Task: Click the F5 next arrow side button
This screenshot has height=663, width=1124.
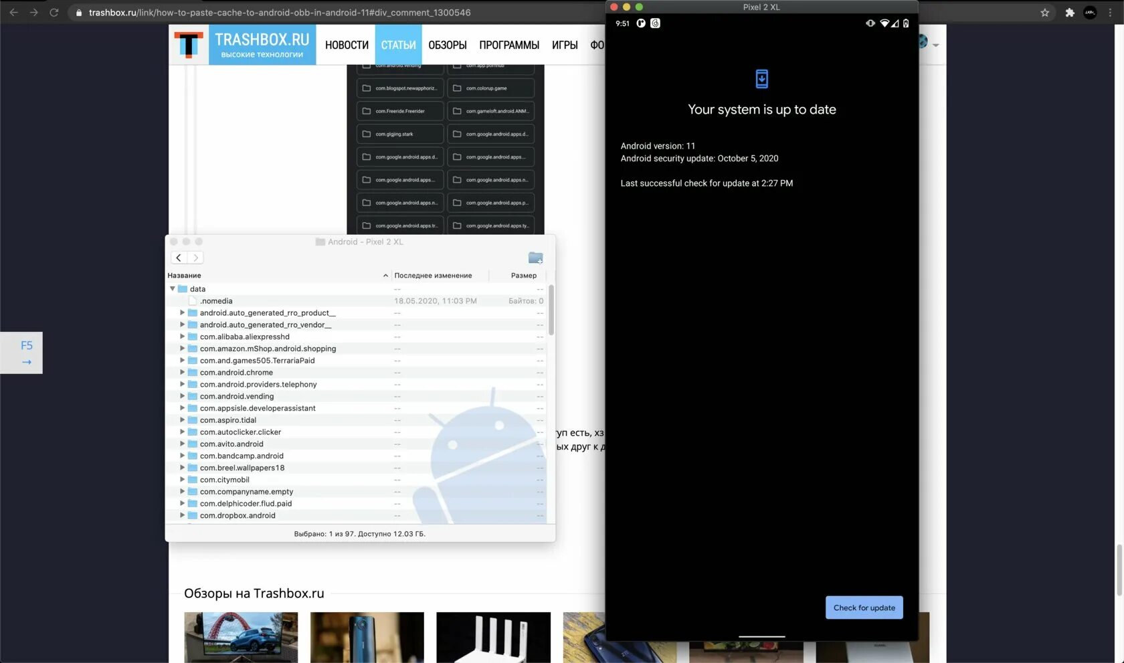Action: [21, 353]
